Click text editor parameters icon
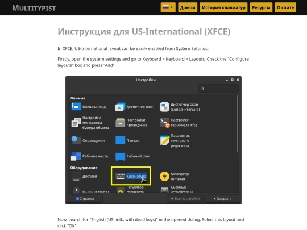Image resolution: width=307 pixels, height=230 pixels. tap(164, 140)
